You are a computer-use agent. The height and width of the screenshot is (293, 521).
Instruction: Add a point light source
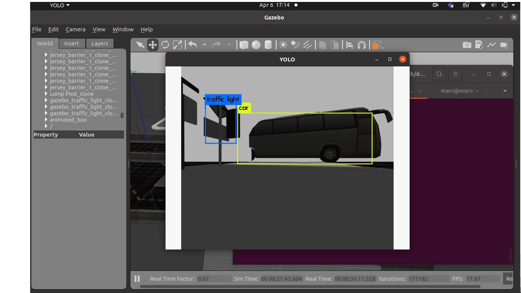click(283, 45)
